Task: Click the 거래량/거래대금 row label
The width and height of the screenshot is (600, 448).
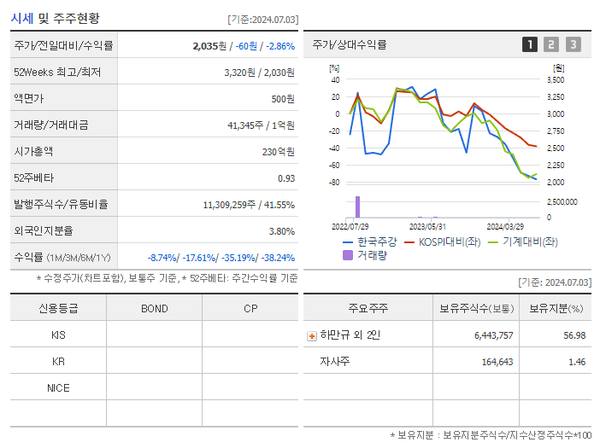Action: 51,125
